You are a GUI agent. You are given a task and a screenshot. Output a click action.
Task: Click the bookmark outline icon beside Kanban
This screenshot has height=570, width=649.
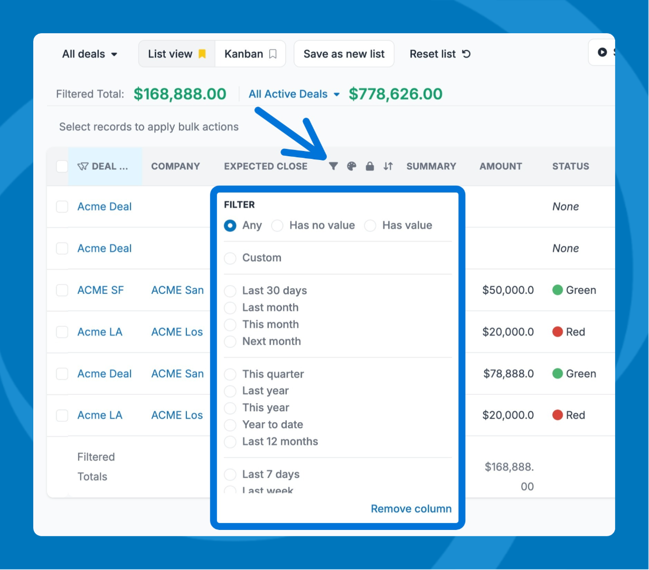273,54
